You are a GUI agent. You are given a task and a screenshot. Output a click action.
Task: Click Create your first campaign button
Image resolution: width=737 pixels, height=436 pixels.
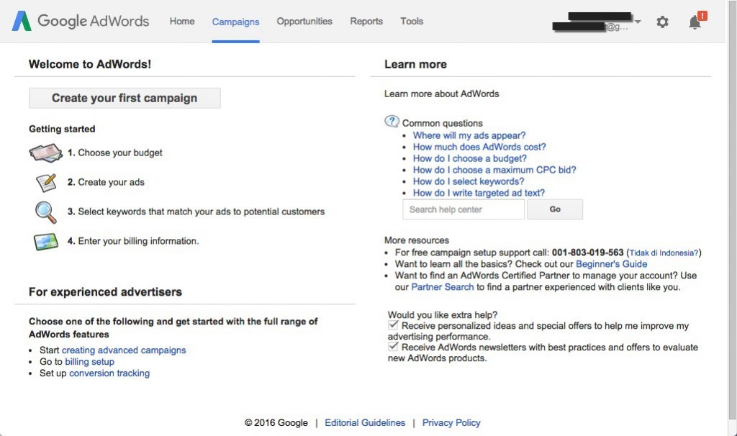click(x=125, y=98)
